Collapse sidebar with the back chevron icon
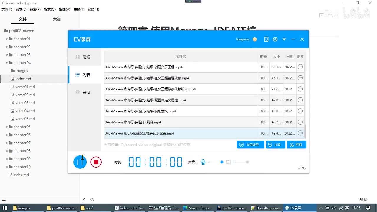This screenshot has width=377, height=212. point(84,200)
